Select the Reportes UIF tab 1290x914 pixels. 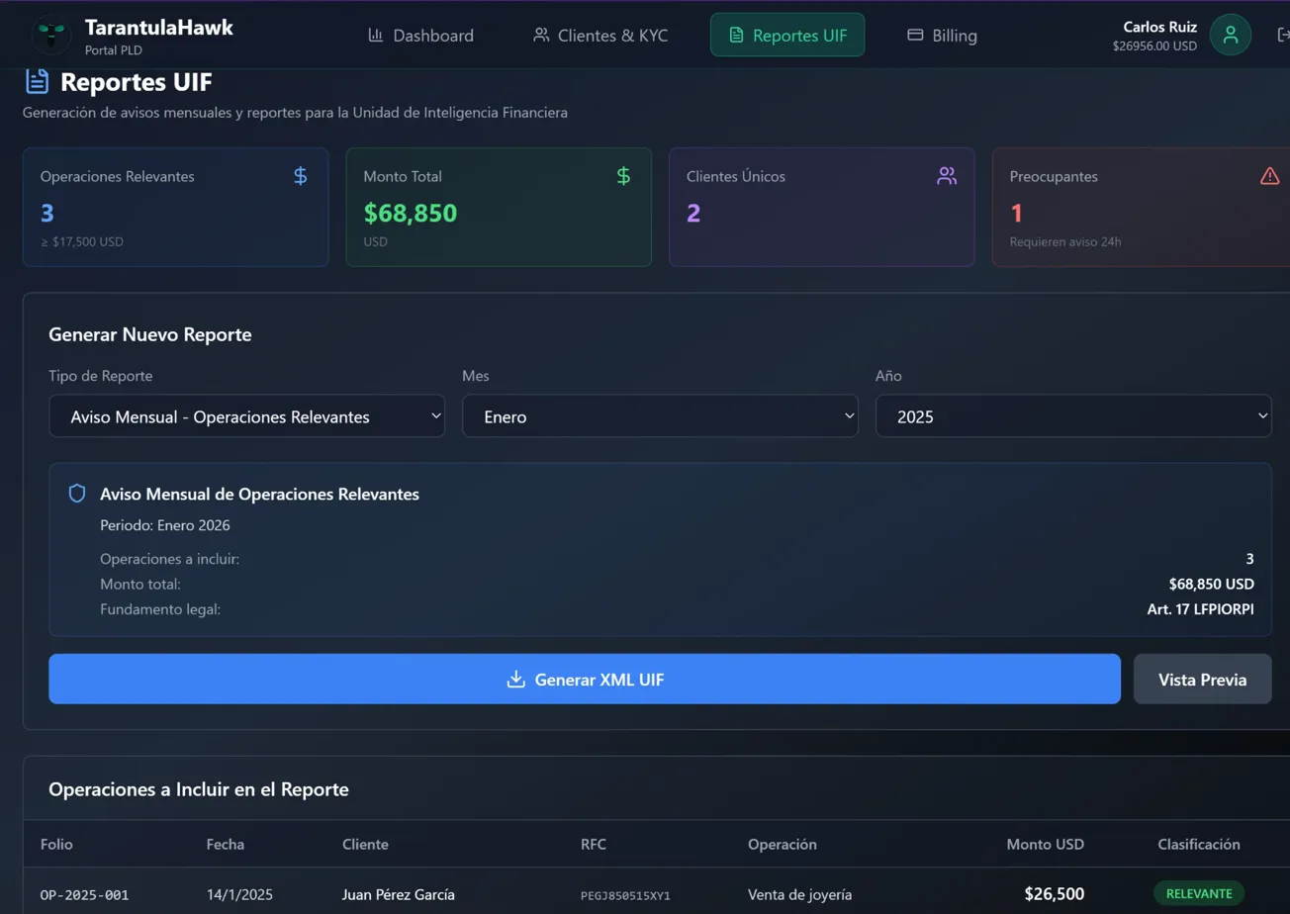tap(786, 36)
